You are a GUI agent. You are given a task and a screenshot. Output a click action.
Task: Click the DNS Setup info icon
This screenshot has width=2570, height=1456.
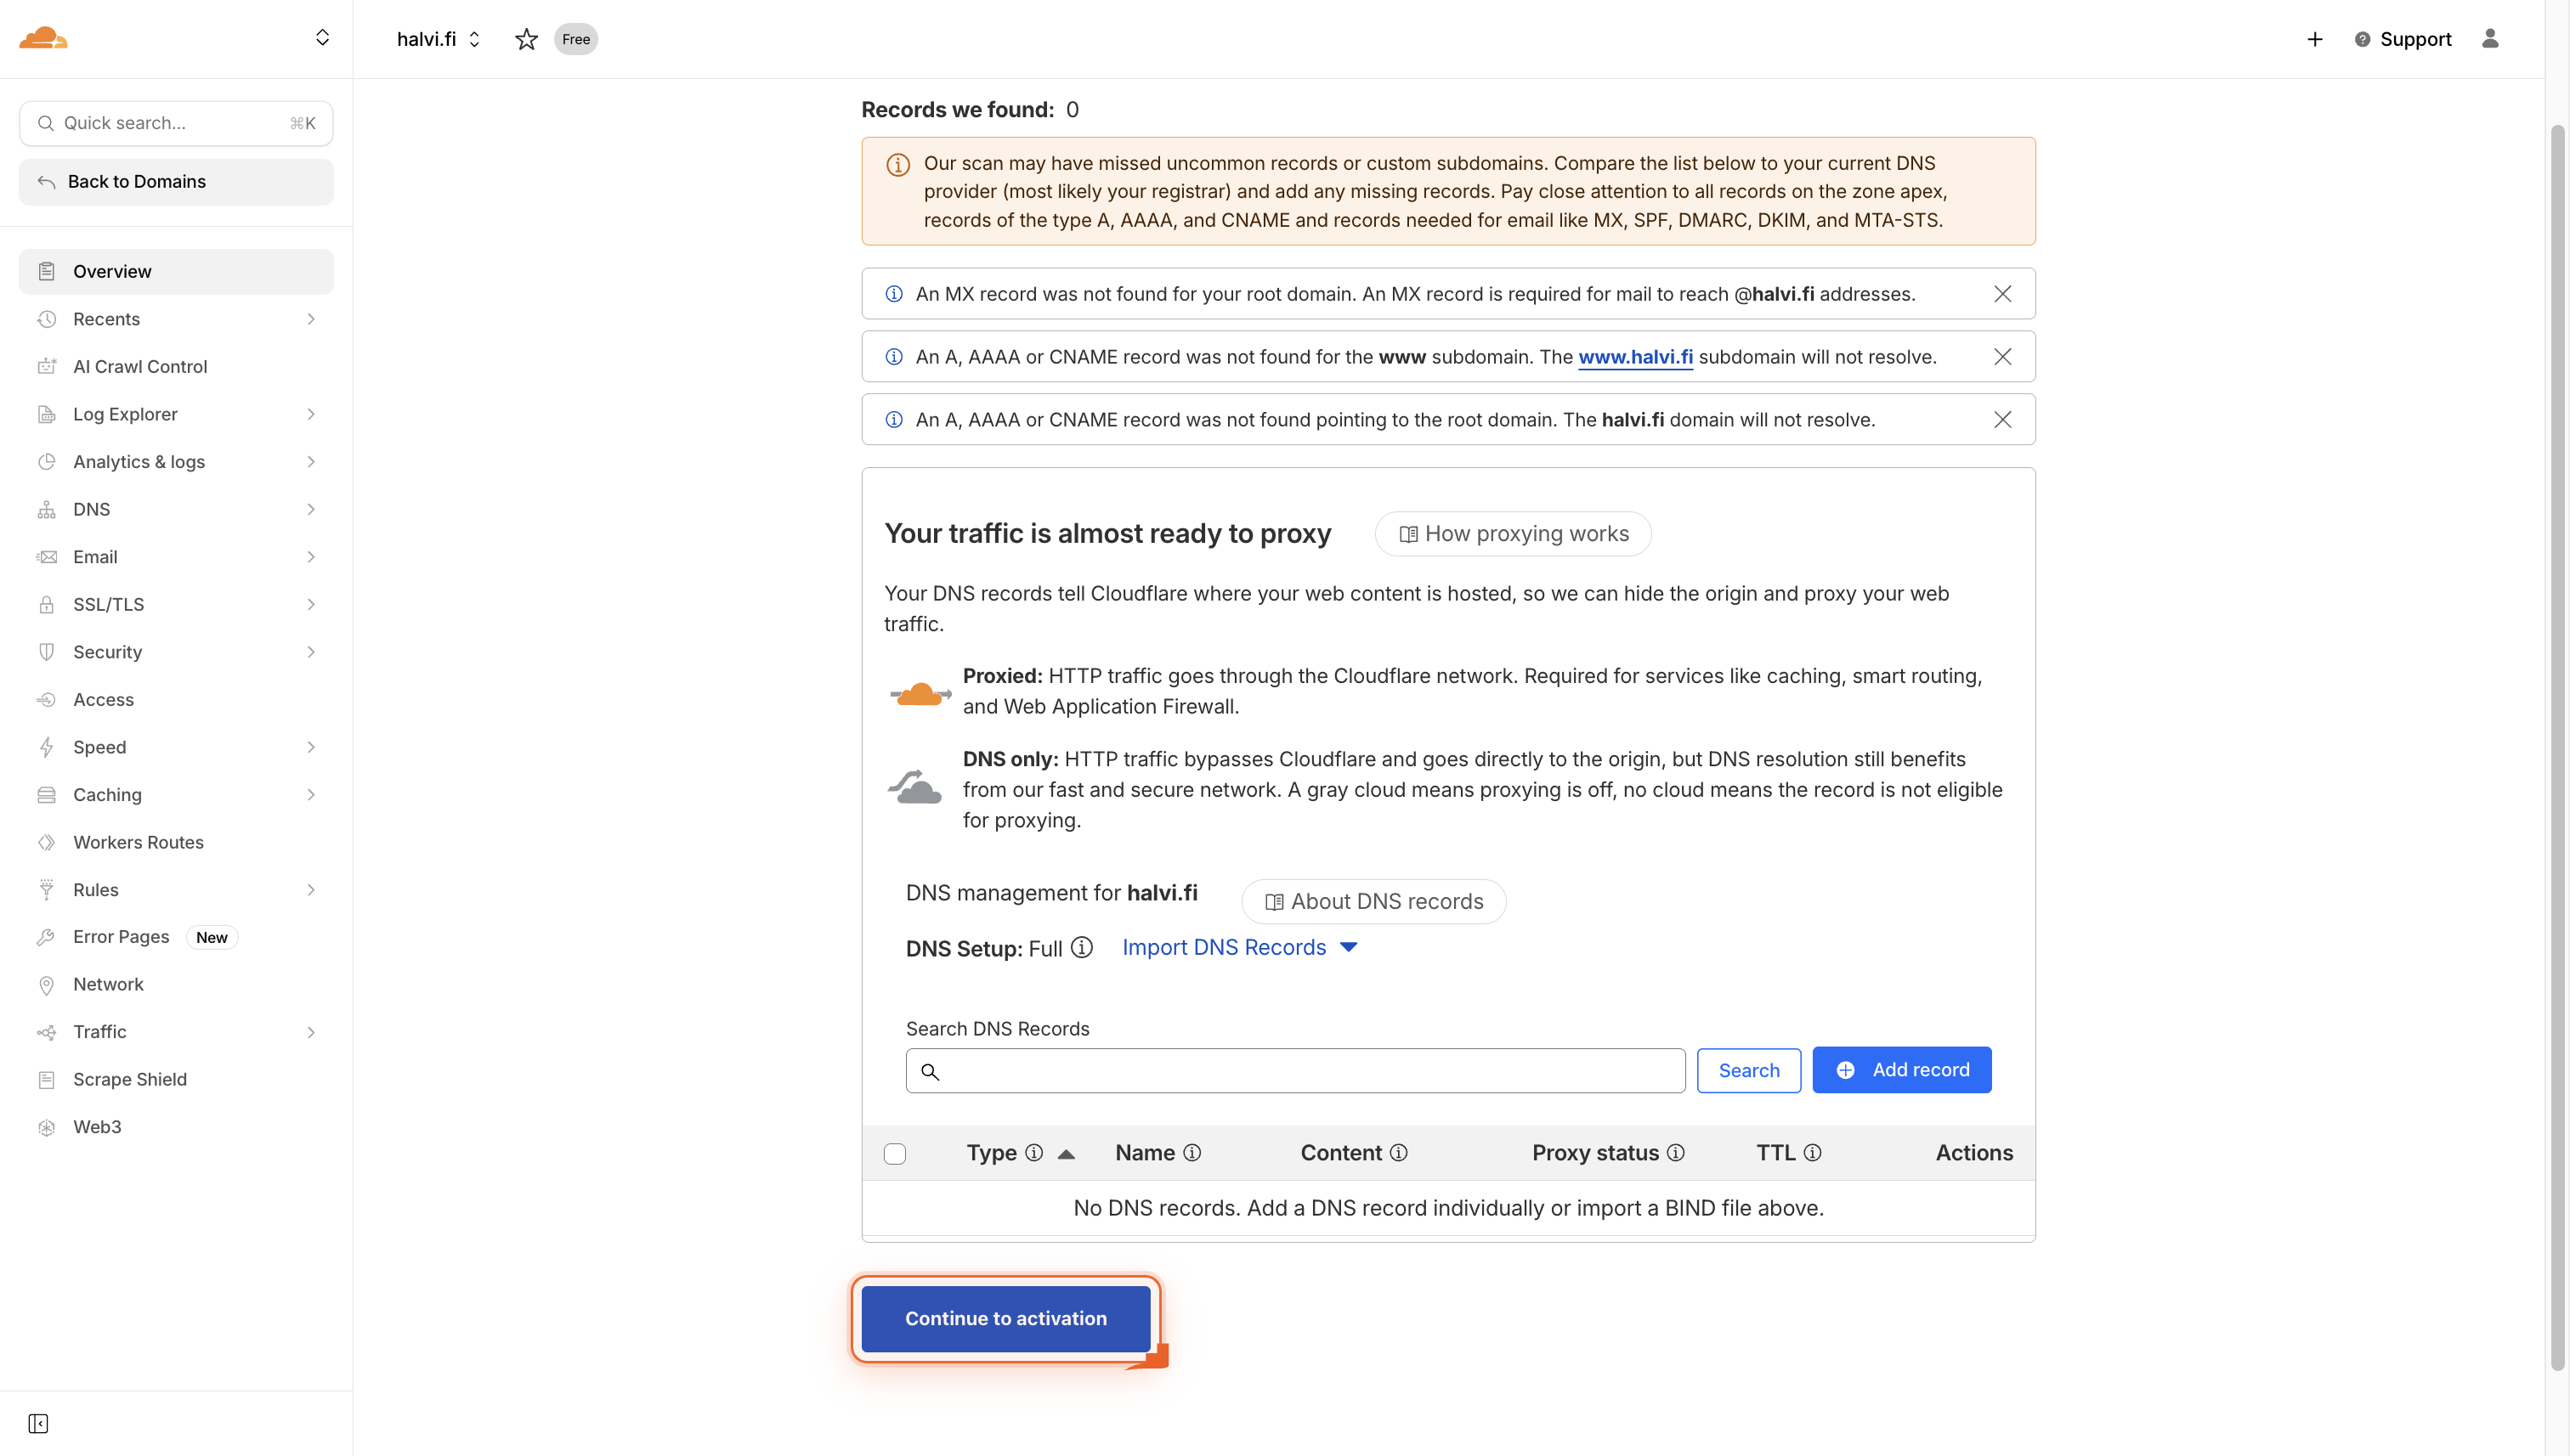(1081, 947)
